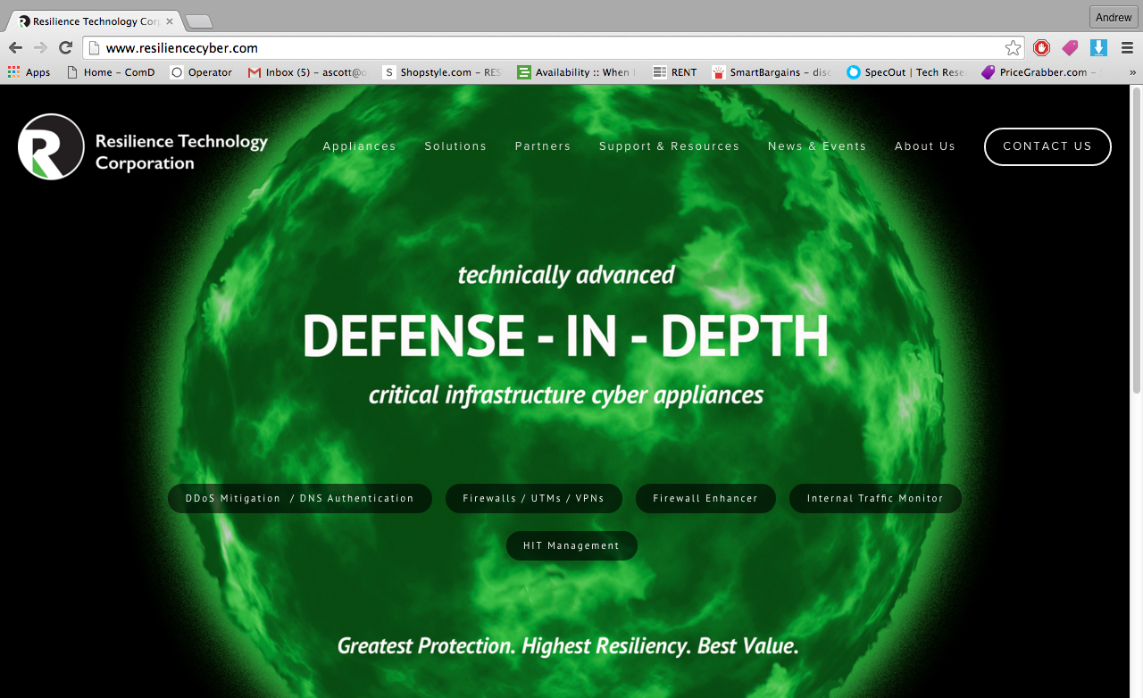Click the 'technically advanced' tagline text

coord(566,275)
